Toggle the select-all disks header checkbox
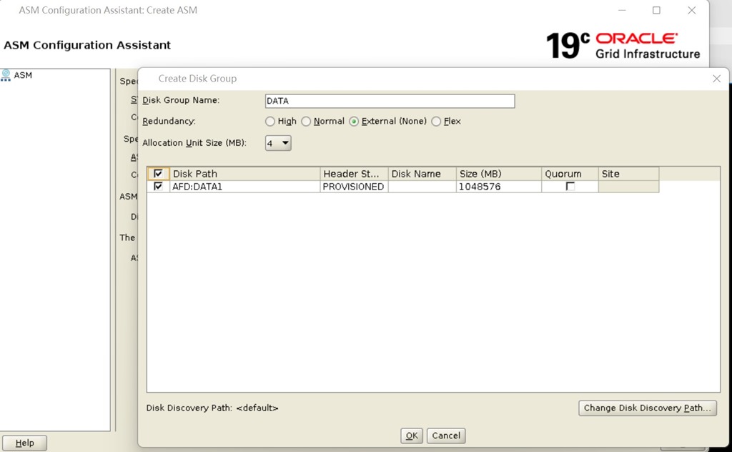This screenshot has height=452, width=732. 158,174
